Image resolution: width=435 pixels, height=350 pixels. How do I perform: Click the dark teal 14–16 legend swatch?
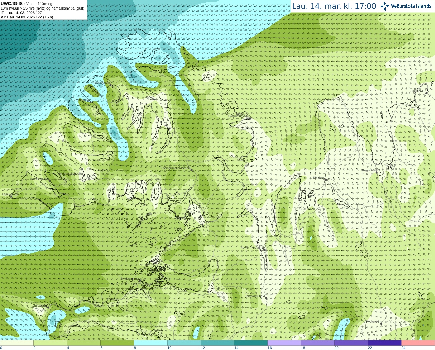point(251,343)
